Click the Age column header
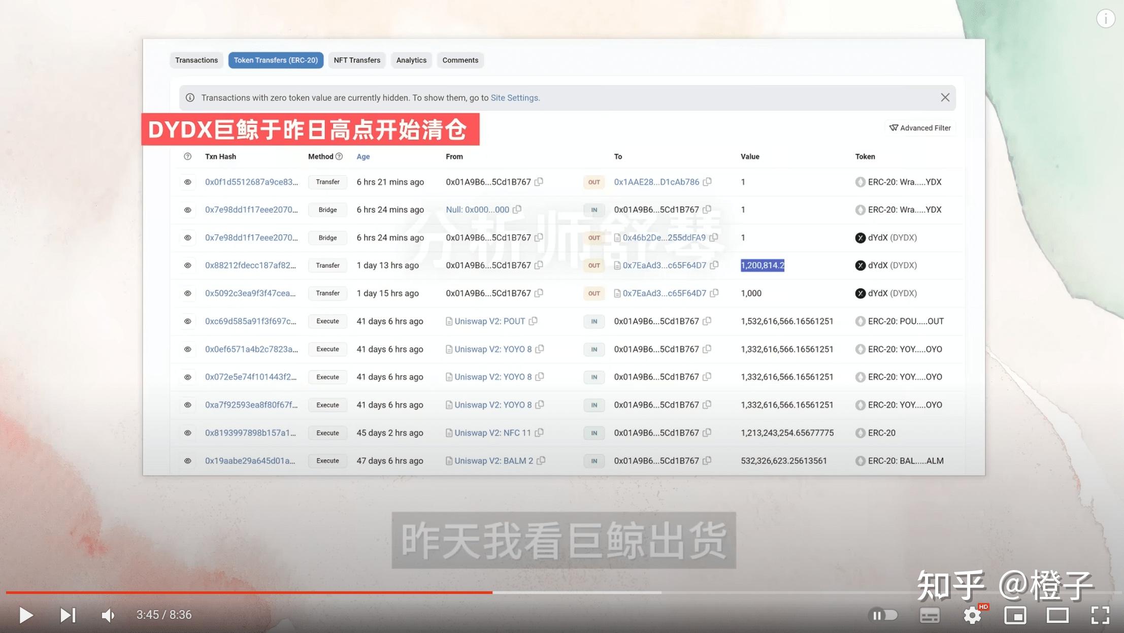1124x633 pixels. tap(363, 156)
